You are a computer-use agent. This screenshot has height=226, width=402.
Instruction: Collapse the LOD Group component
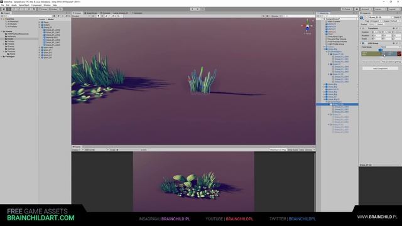361,43
